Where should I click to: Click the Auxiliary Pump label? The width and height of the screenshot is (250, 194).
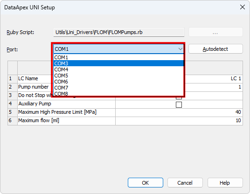(x=35, y=104)
